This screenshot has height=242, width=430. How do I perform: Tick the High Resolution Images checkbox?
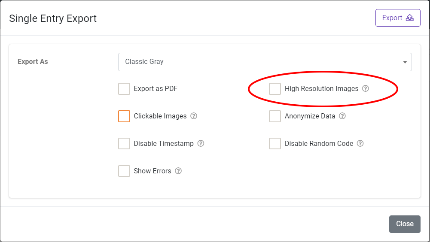click(x=275, y=89)
